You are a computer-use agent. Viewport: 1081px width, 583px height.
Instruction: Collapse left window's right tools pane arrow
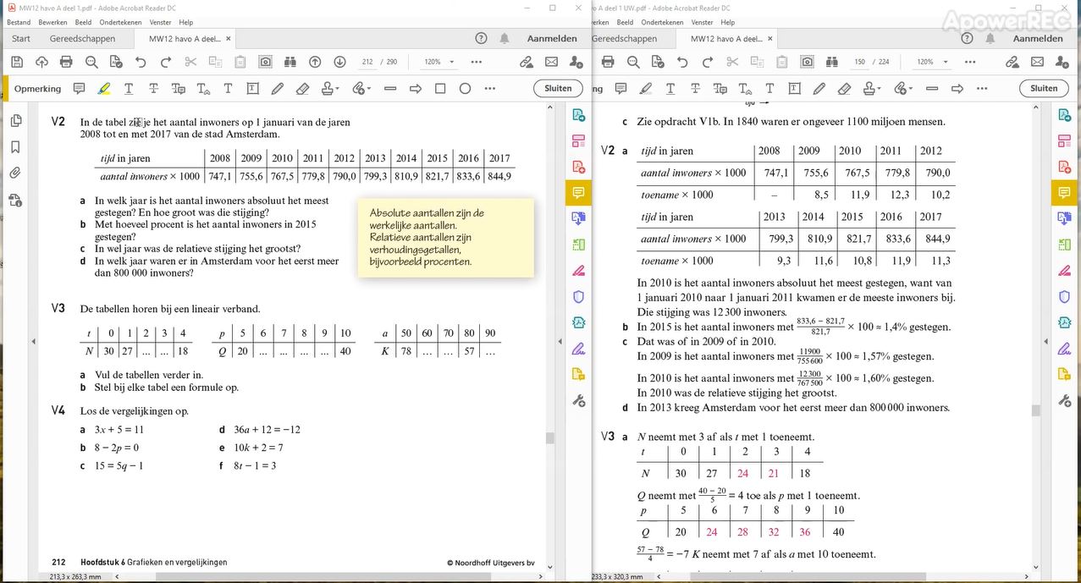(x=560, y=341)
